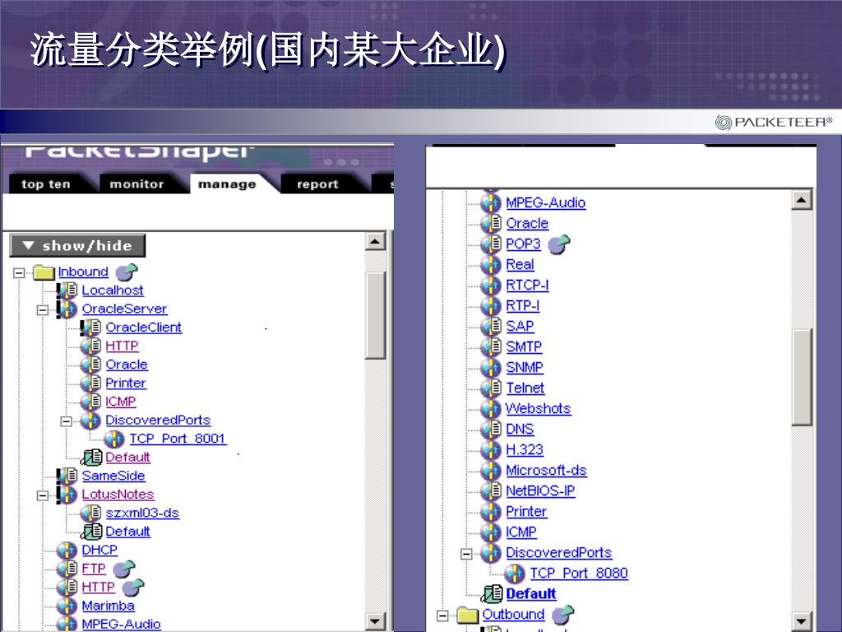
Task: Collapse right DiscoveredPorts node
Action: (x=467, y=553)
